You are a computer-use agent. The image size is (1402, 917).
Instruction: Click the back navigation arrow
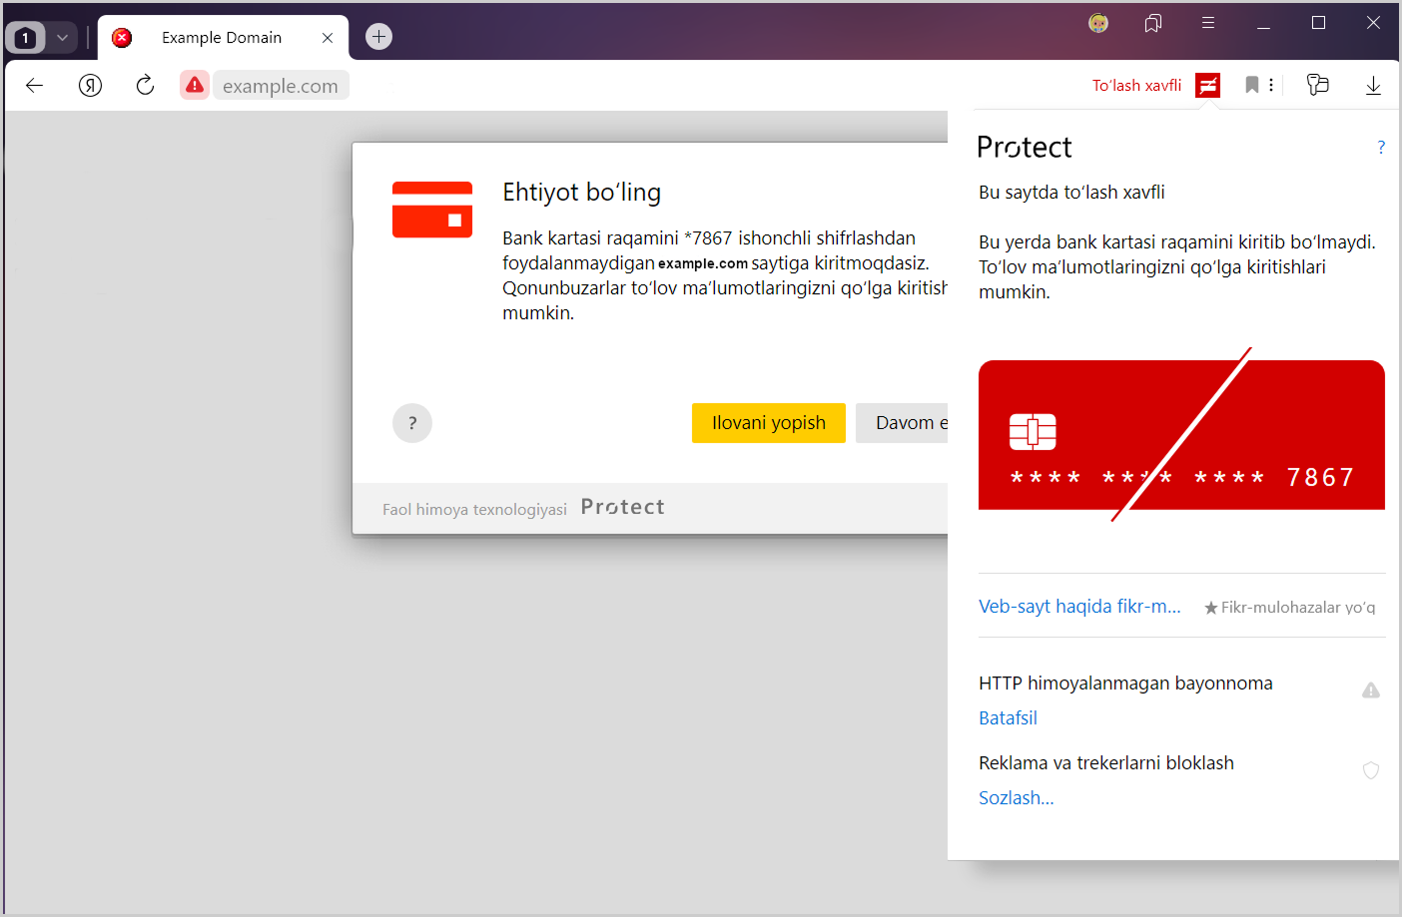click(x=35, y=86)
